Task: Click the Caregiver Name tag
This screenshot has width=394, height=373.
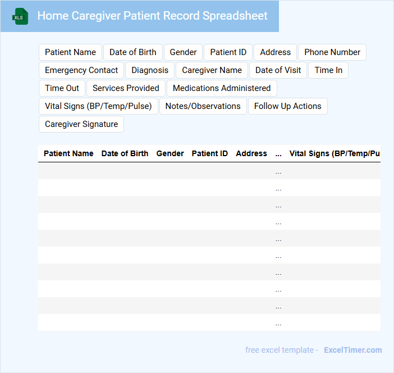Action: [x=212, y=70]
